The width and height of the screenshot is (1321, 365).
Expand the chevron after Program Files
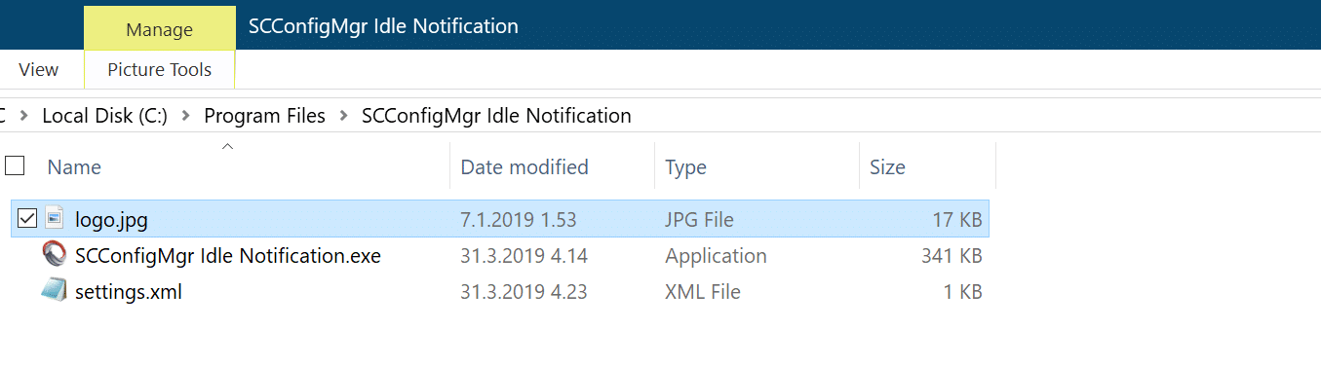coord(343,116)
